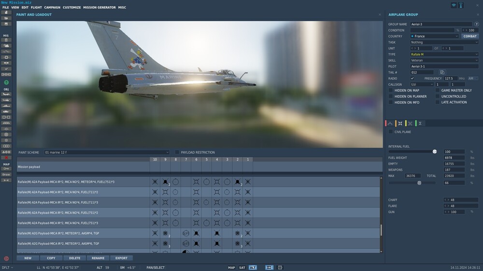Click the Group Name input field
This screenshot has height=271, width=483.
click(441, 24)
